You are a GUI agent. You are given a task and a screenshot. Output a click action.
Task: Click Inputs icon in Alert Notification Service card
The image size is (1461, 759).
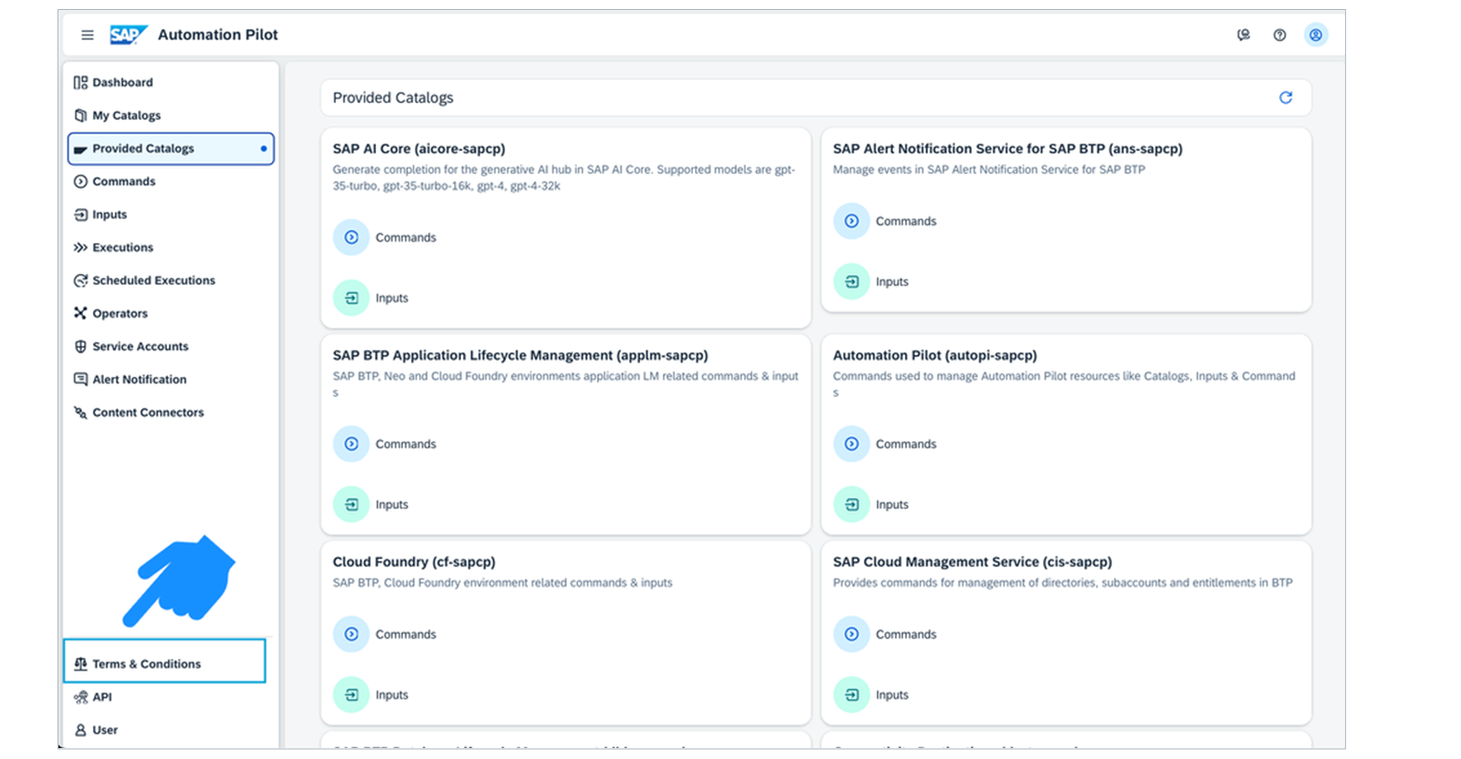852,281
